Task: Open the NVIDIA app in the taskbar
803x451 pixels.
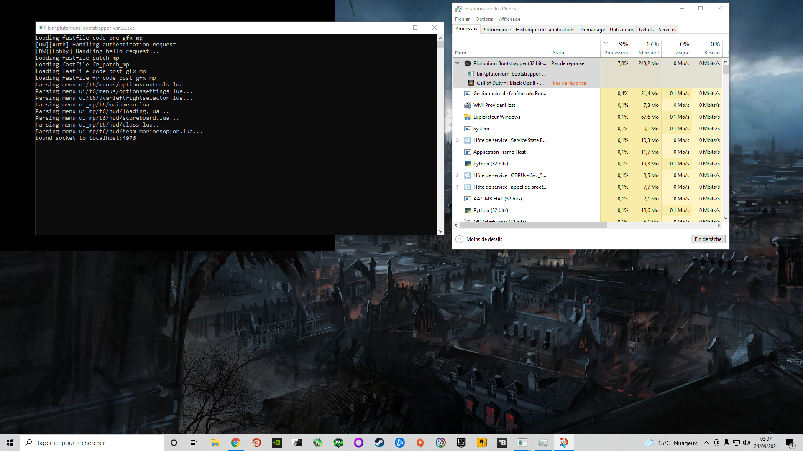Action: click(277, 443)
